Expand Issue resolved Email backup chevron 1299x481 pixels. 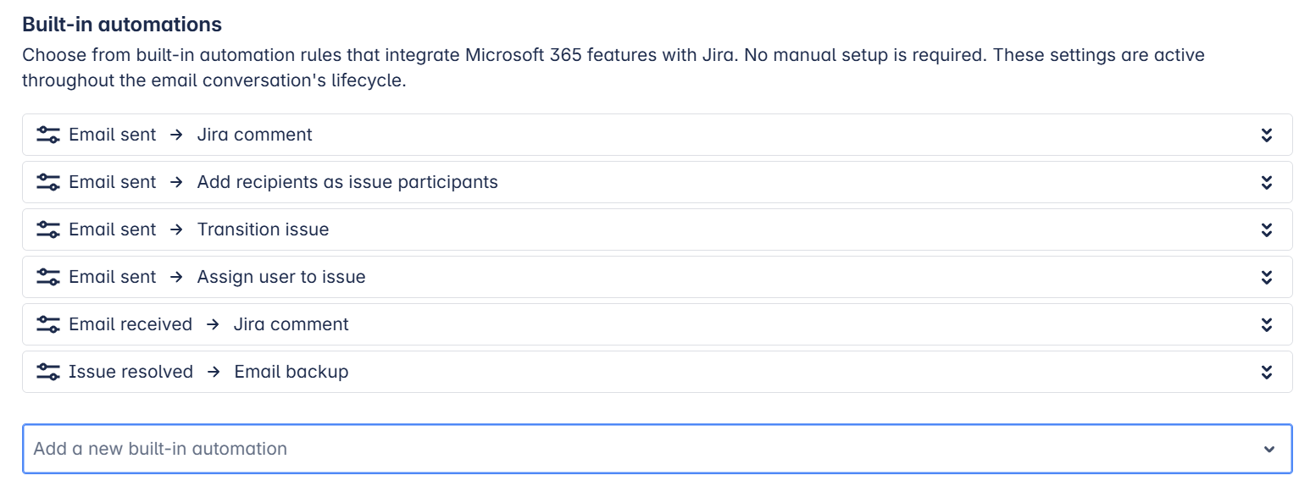tap(1267, 372)
